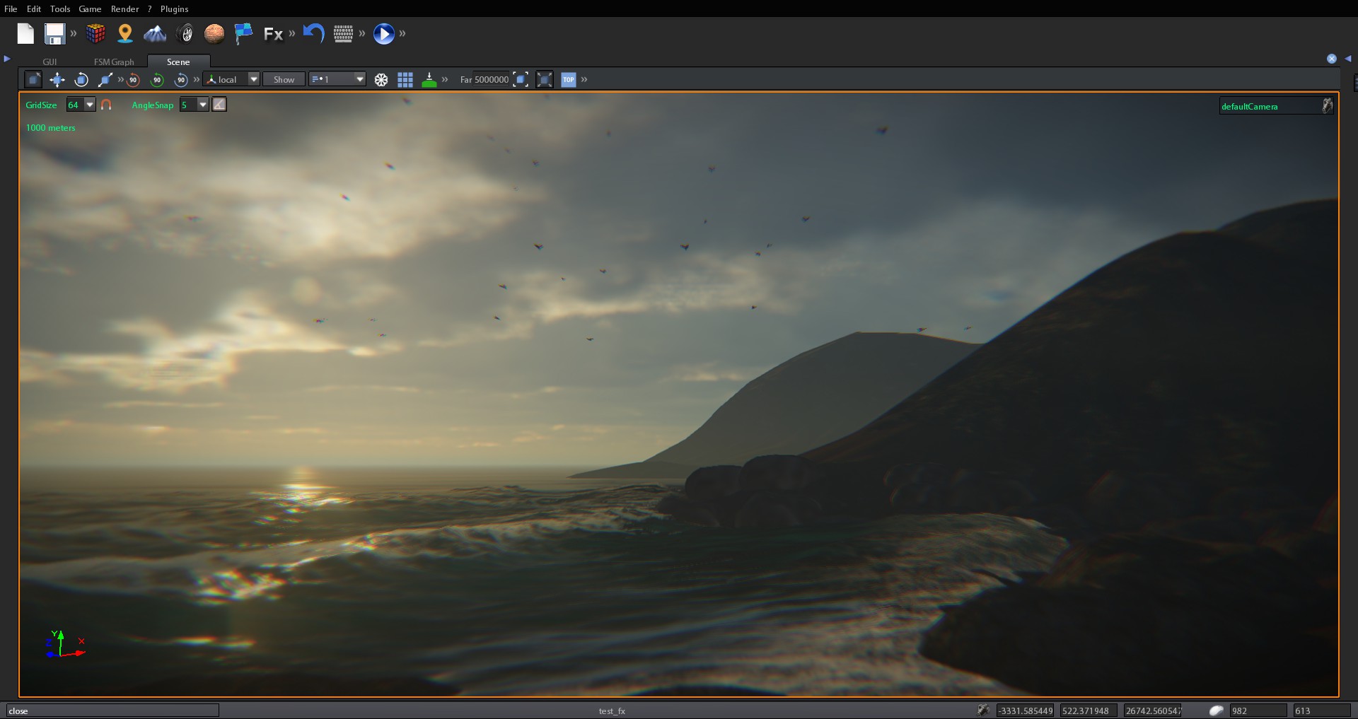1358x719 pixels.
Task: Toggle the grid display icon
Action: (405, 79)
